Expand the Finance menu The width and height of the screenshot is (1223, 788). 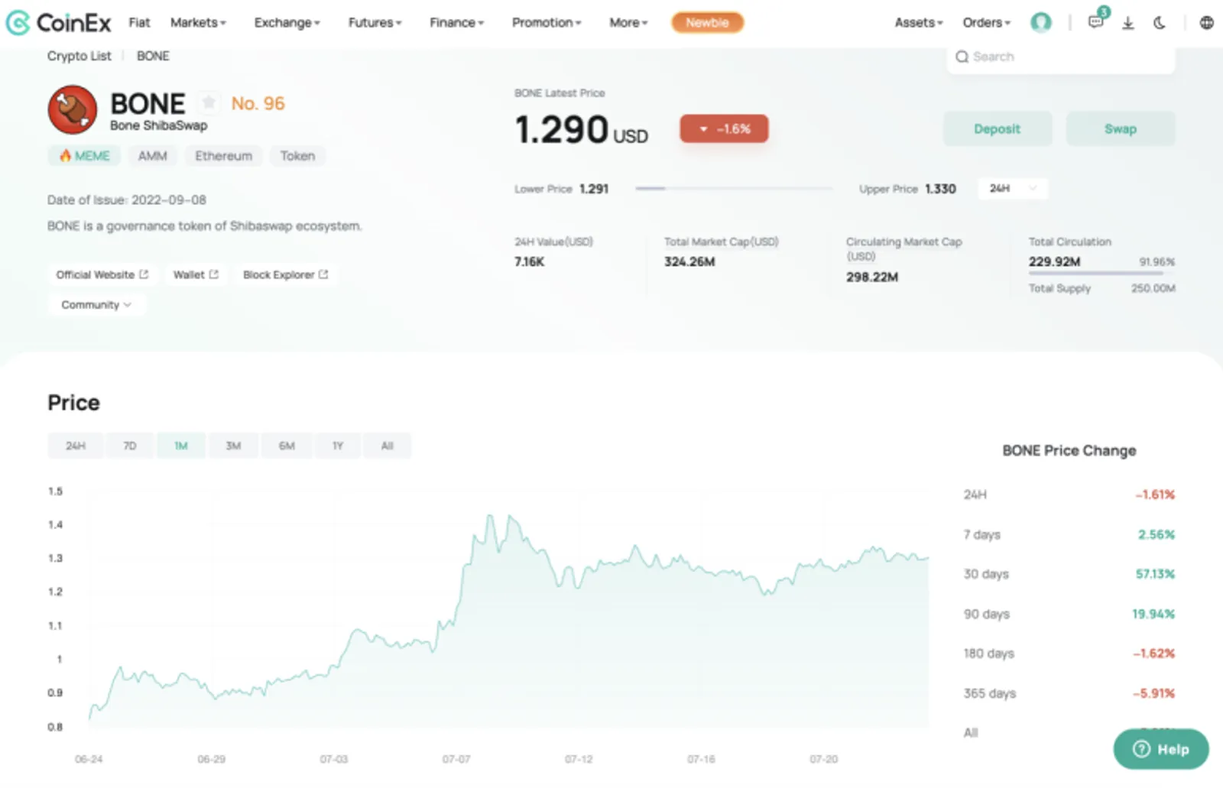[456, 23]
